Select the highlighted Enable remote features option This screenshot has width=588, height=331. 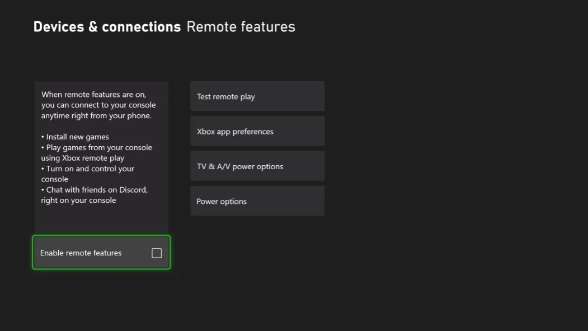pos(101,253)
